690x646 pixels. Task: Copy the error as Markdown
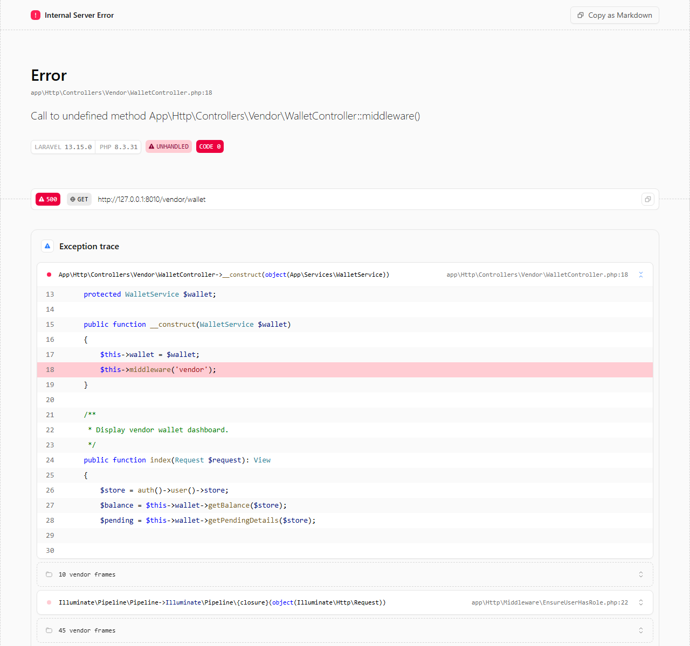(x=615, y=15)
